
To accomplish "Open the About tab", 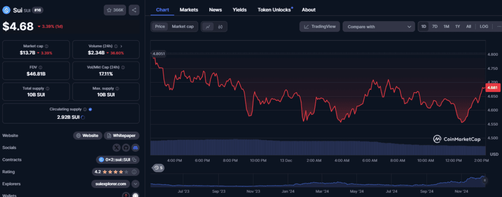I will pyautogui.click(x=309, y=10).
